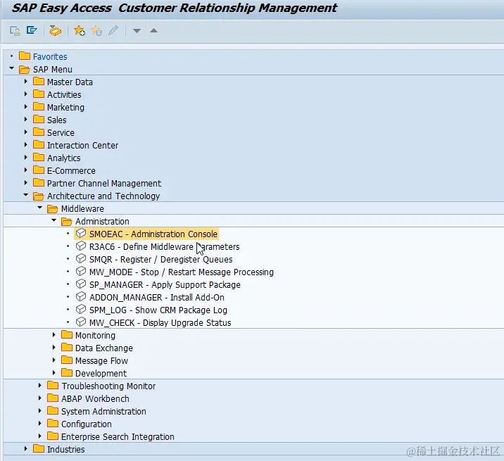The width and height of the screenshot is (504, 461).
Task: Switch to SAP Menu via toolbar icon
Action: (32, 30)
